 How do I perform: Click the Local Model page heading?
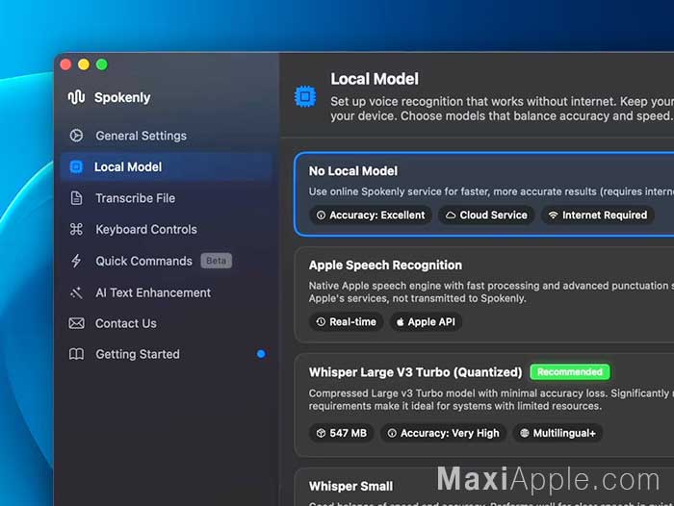[374, 79]
